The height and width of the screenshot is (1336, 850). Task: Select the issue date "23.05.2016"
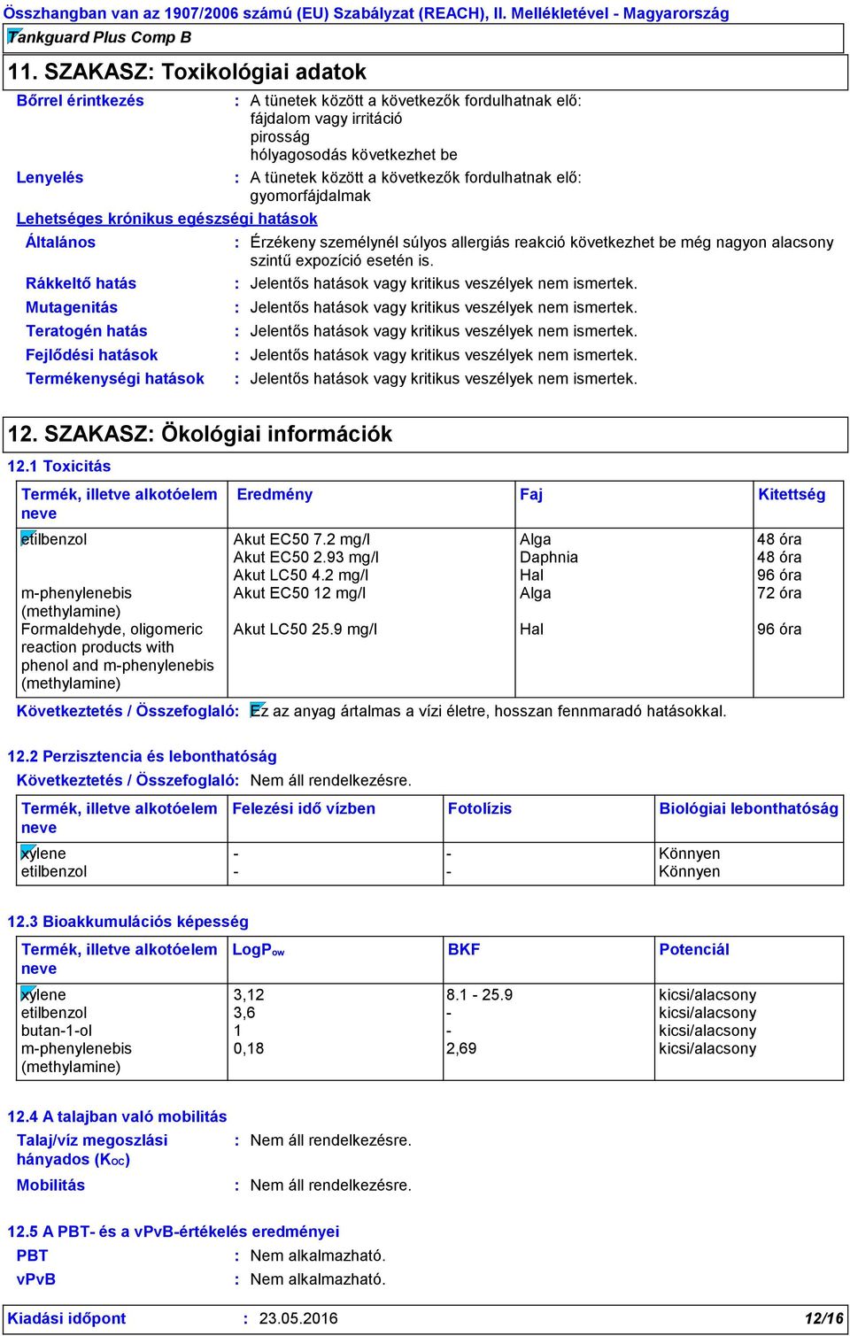(298, 1319)
